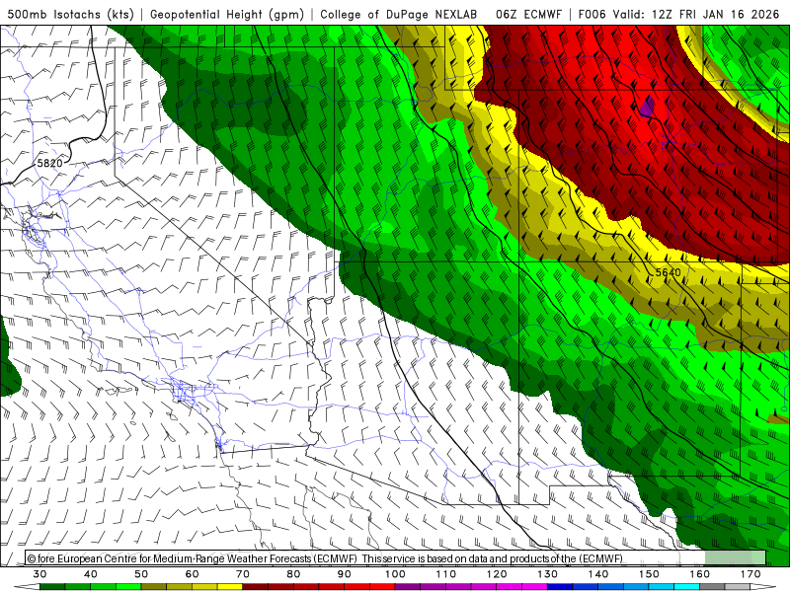The width and height of the screenshot is (790, 592).
Task: Click the "College of DuPage NEXLAB" label
Action: coord(399,14)
